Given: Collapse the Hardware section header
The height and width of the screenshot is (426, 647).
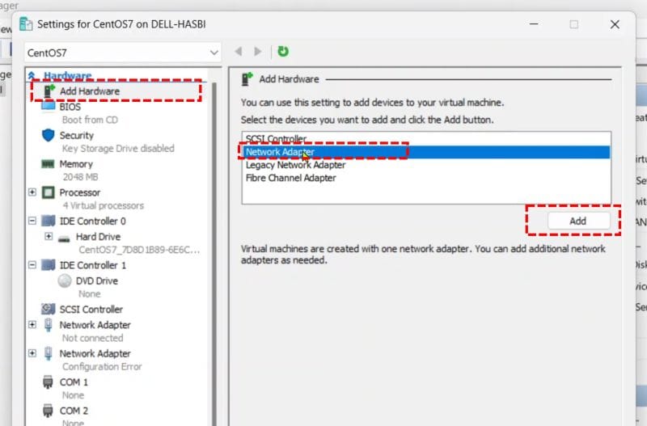Looking at the screenshot, I should coord(32,76).
